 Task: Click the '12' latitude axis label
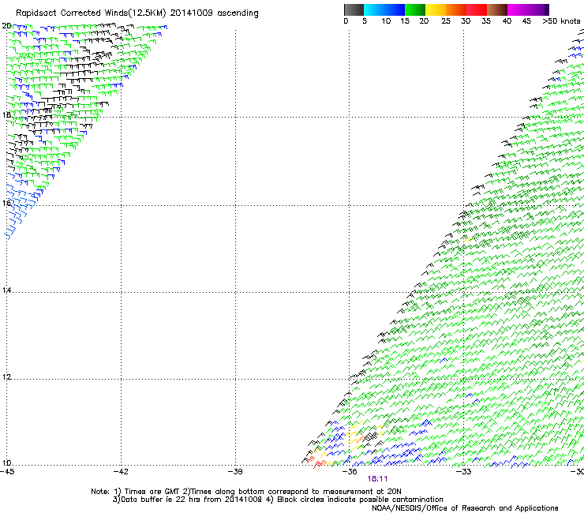point(6,377)
